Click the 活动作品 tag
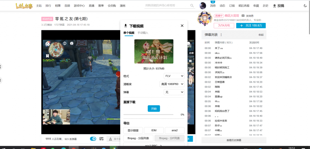 pyautogui.click(x=47, y=19)
